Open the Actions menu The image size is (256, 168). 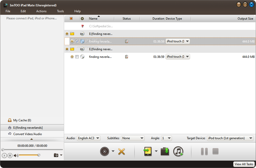pos(41,11)
